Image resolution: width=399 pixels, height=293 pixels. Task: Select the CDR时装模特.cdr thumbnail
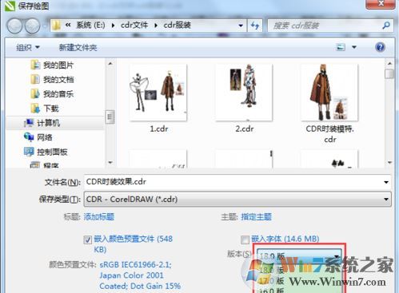click(329, 93)
